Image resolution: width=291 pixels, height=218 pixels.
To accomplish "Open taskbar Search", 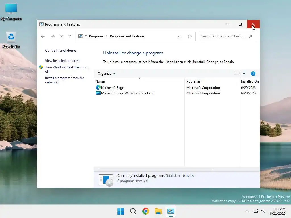I will pos(133,211).
